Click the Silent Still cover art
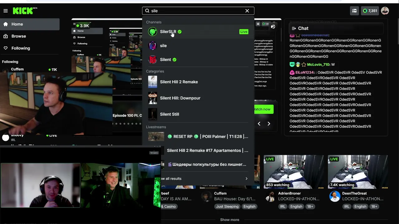Viewport: 399px width, 224px height. coord(152,114)
